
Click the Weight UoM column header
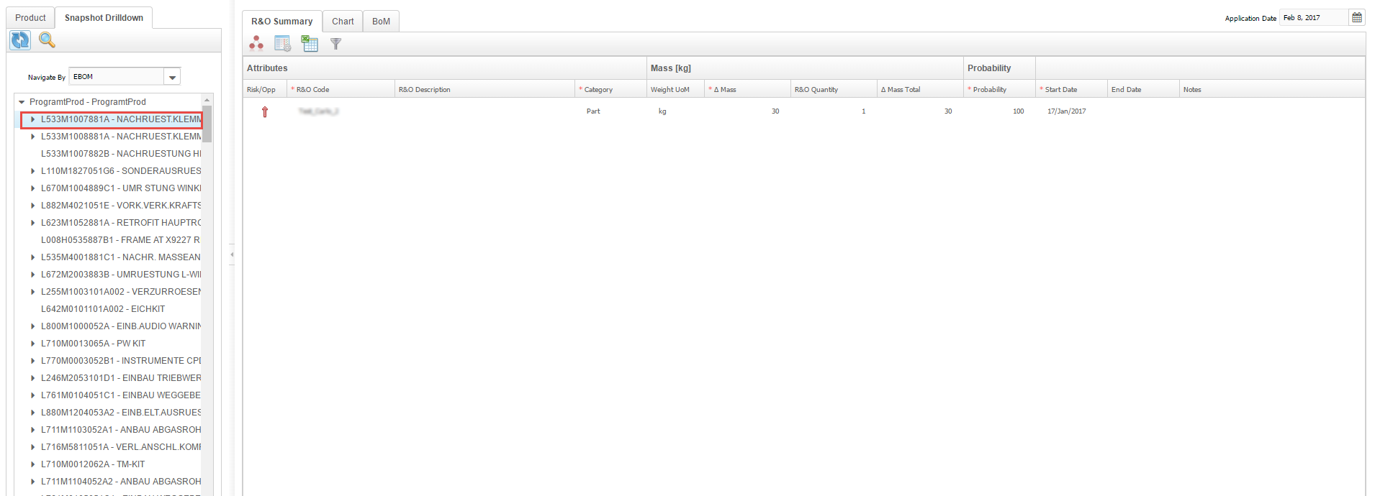675,89
